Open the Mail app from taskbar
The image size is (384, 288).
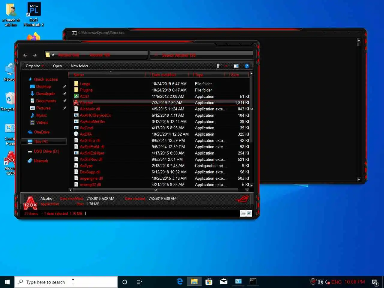click(224, 282)
